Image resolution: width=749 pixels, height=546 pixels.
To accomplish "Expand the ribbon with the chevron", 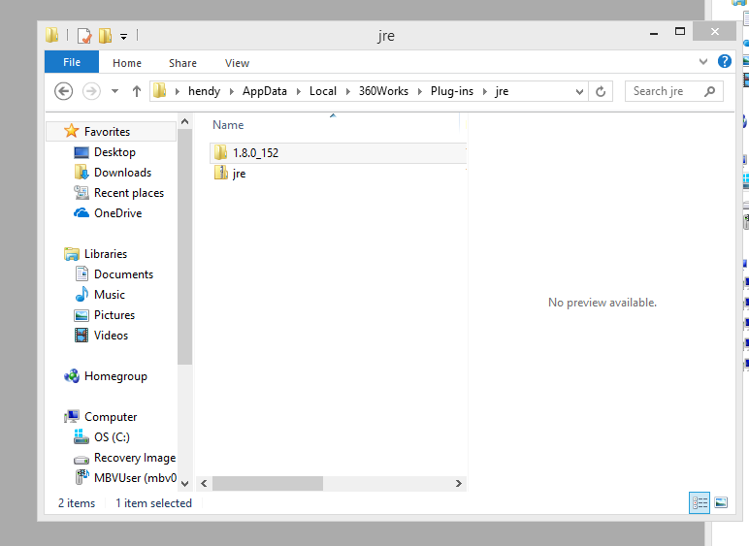I will pos(703,61).
